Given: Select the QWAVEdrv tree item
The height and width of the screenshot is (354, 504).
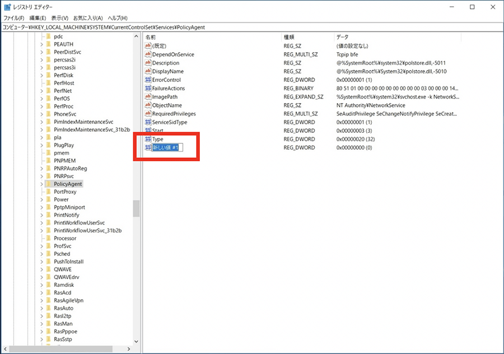Looking at the screenshot, I should click(67, 277).
